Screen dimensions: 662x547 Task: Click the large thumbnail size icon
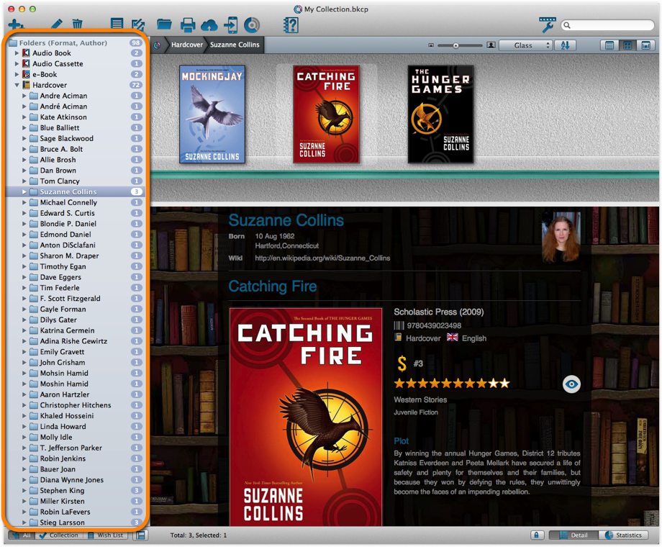(x=491, y=45)
